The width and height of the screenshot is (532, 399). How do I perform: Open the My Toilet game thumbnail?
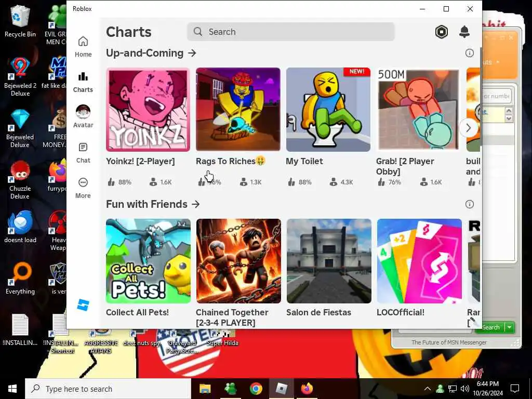click(x=328, y=110)
